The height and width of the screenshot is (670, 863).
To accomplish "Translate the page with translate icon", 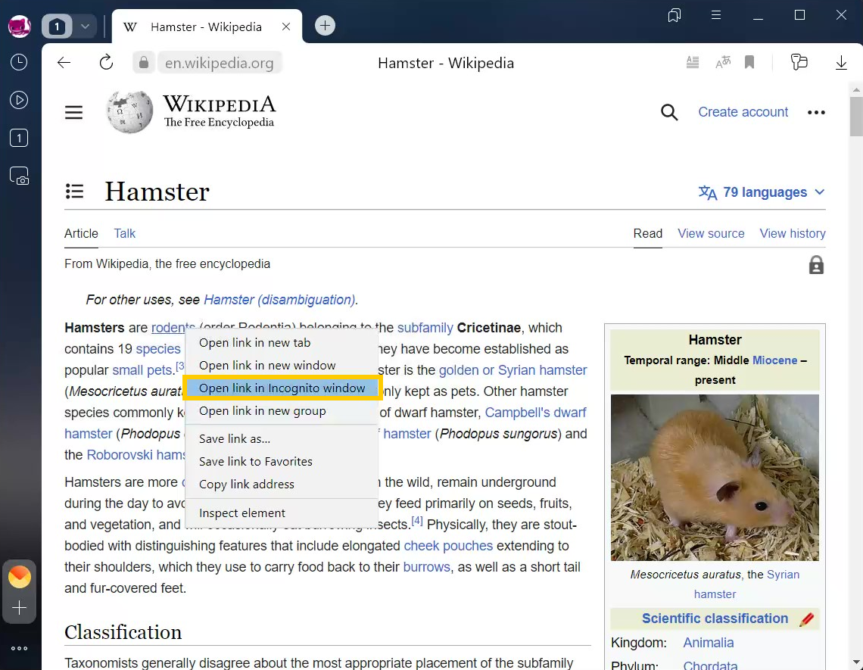I will (723, 63).
